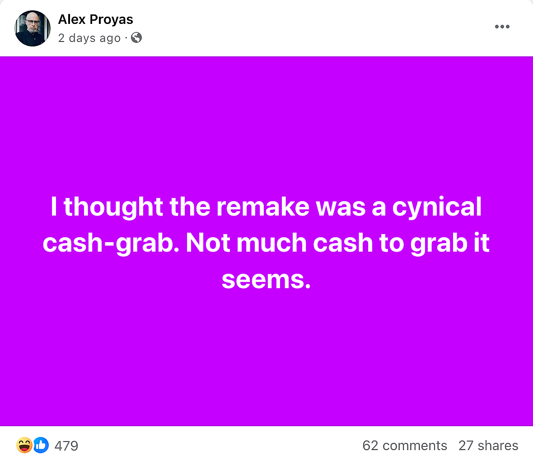View who reacted via the 479 count

66,446
